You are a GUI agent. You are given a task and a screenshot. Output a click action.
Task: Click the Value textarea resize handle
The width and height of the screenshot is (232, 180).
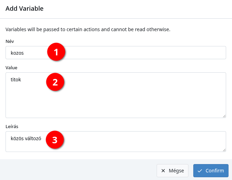[224, 116]
